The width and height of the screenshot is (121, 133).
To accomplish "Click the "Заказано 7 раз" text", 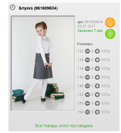I will [x=90, y=31].
